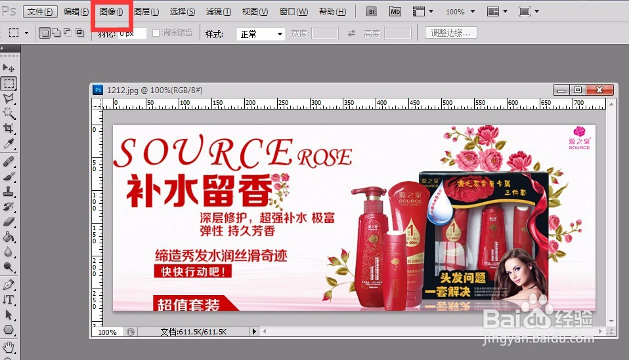Select the Paint Bucket tool
This screenshot has height=360, width=629.
[9, 237]
